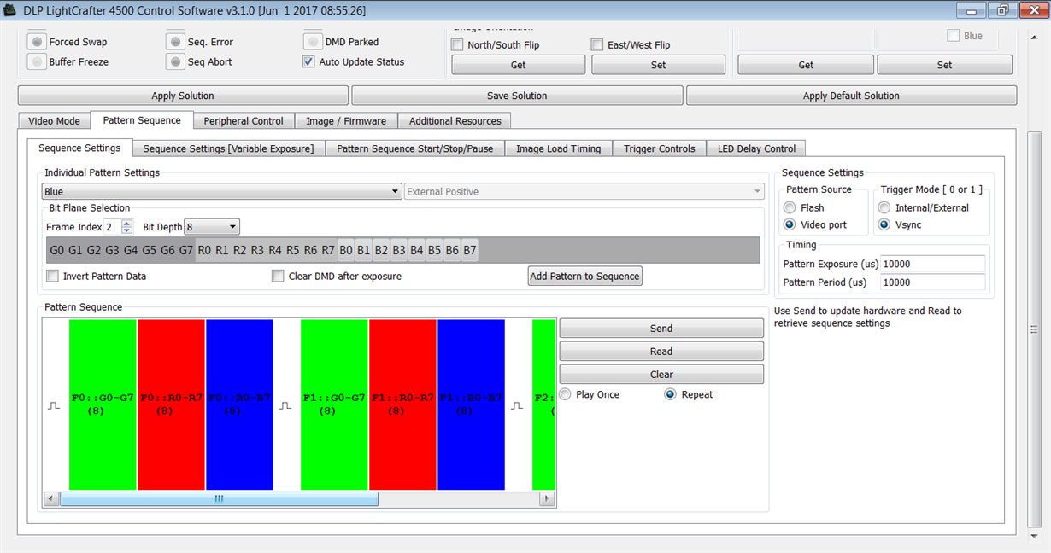Click Add Pattern to Sequence button

584,276
